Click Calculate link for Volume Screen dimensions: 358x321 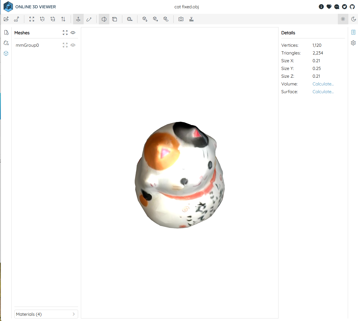point(323,84)
